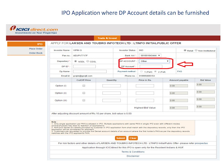Select the Retail radio button
The width and height of the screenshot is (223, 167).
point(185,50)
